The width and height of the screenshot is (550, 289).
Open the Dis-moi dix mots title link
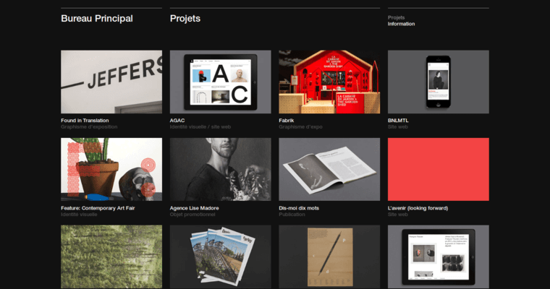pyautogui.click(x=299, y=208)
